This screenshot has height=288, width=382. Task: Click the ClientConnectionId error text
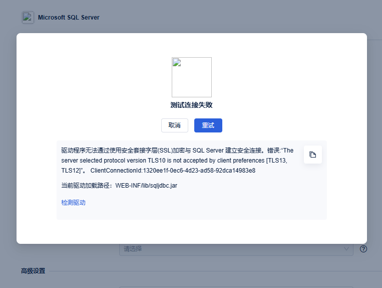(x=173, y=171)
